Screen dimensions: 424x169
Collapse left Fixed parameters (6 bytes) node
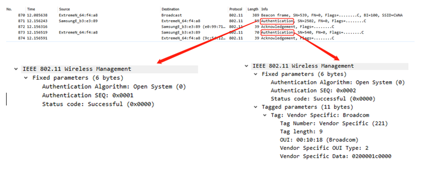click(x=26, y=78)
